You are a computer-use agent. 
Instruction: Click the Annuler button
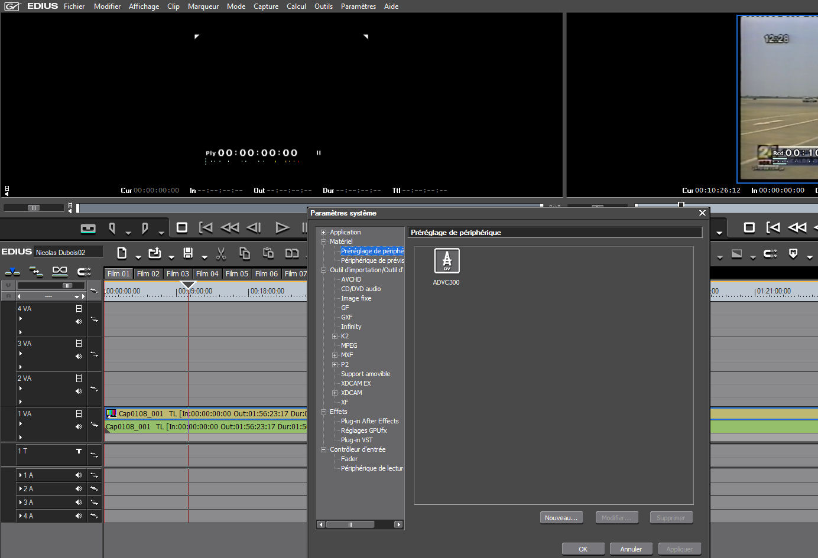pos(631,549)
